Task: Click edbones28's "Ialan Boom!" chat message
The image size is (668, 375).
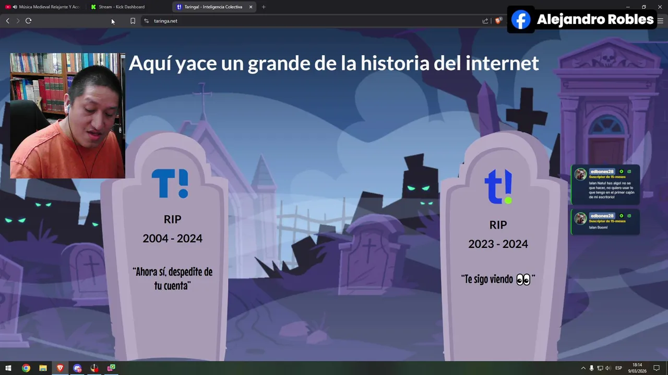Action: point(605,222)
